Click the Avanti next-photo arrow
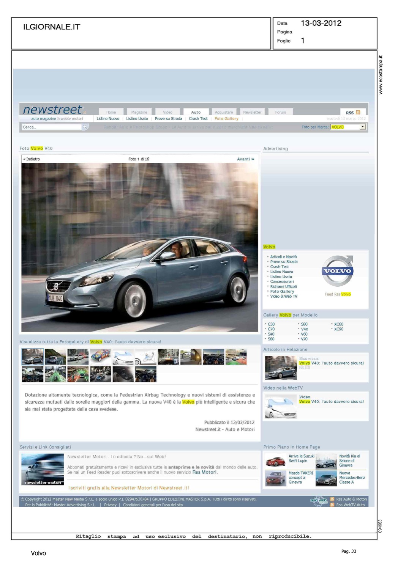This screenshot has width=406, height=569. click(245, 159)
